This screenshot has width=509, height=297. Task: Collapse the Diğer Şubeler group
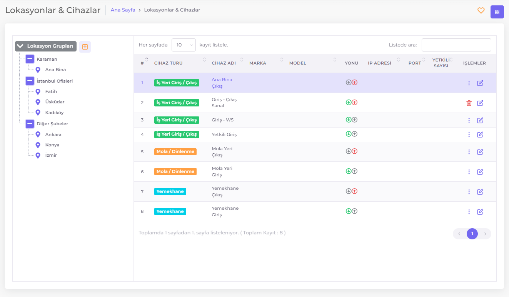pos(30,124)
